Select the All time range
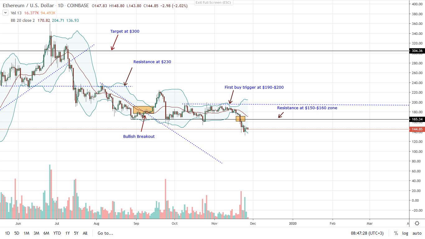Viewport: 425px width, 239px height. 85,233
